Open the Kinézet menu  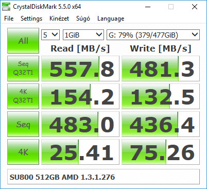[x=59, y=19]
